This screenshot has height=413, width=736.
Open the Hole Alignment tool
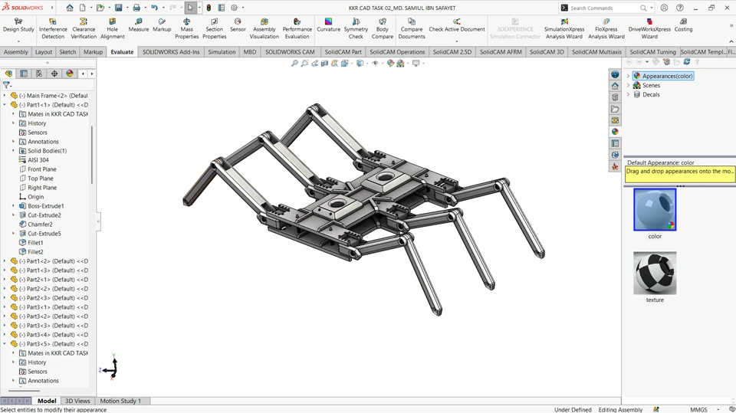[x=112, y=28]
